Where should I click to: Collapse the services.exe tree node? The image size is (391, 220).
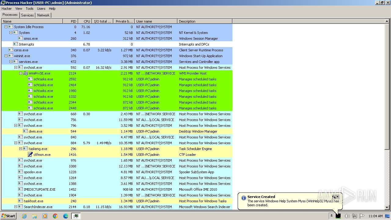(x=11, y=62)
